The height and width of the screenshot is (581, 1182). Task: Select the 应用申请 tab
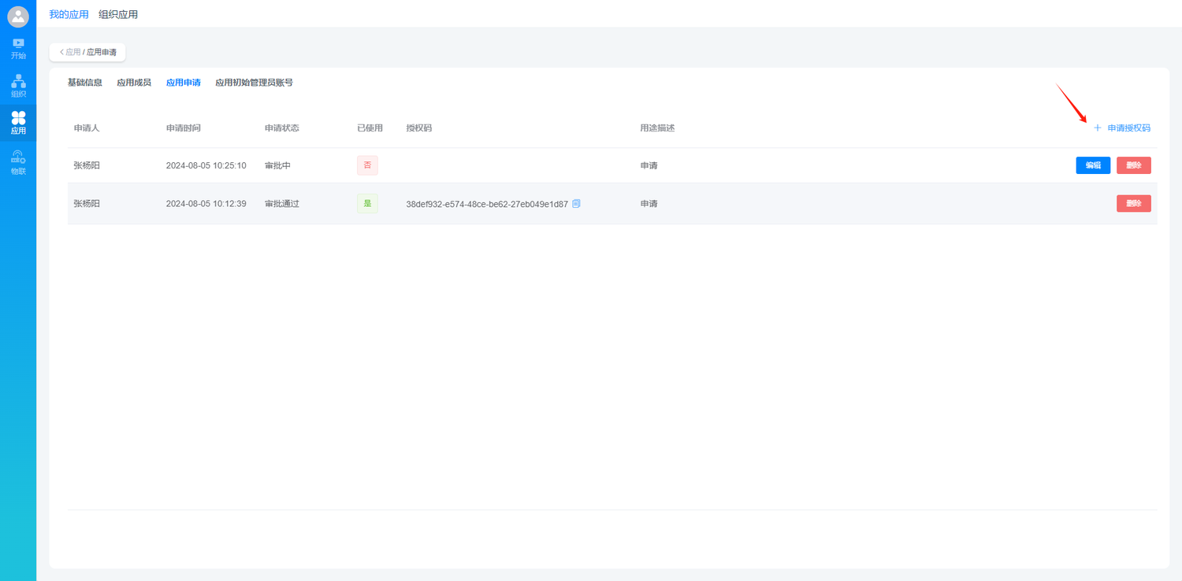pyautogui.click(x=183, y=83)
